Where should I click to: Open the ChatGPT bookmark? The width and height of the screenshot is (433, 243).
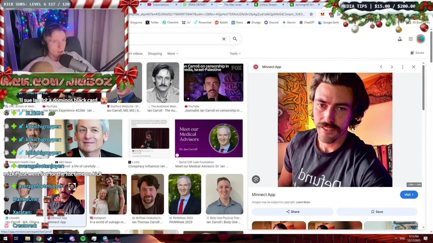307,23
